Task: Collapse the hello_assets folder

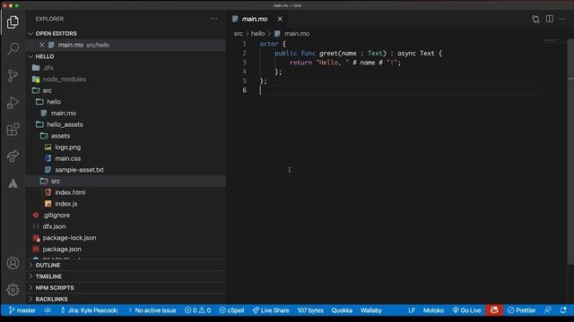Action: (126, 124)
